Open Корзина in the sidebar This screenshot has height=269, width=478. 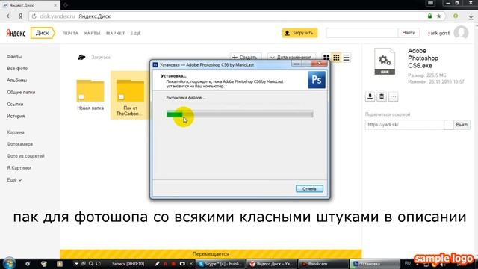click(16, 132)
